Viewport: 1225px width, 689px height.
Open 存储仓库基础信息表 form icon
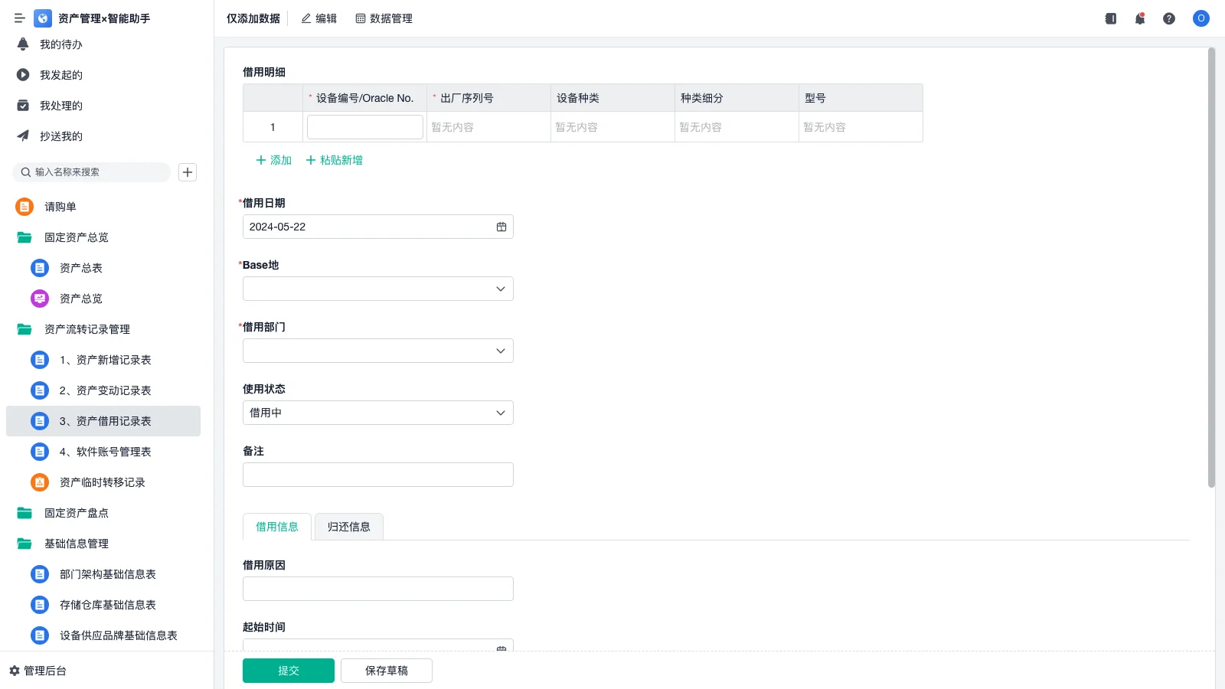point(40,605)
